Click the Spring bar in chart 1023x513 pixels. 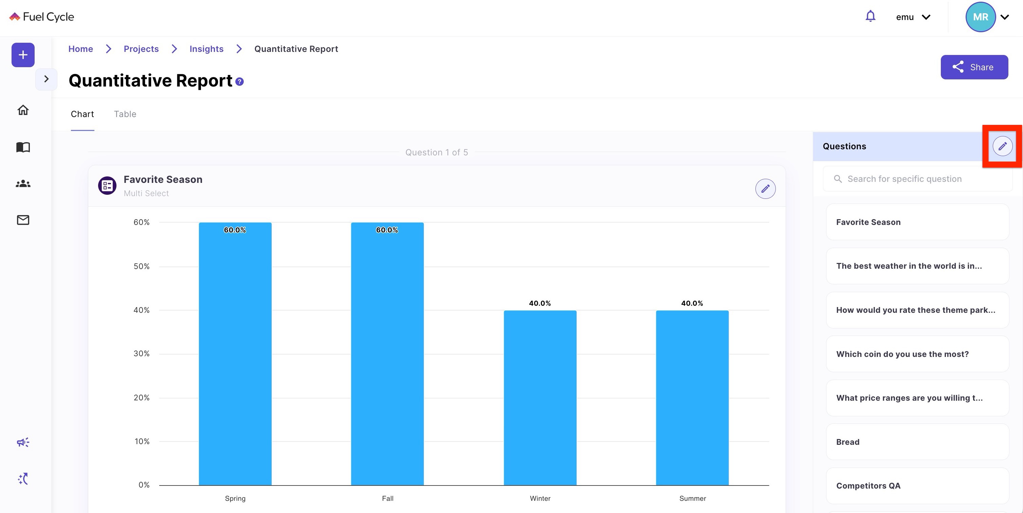click(235, 353)
